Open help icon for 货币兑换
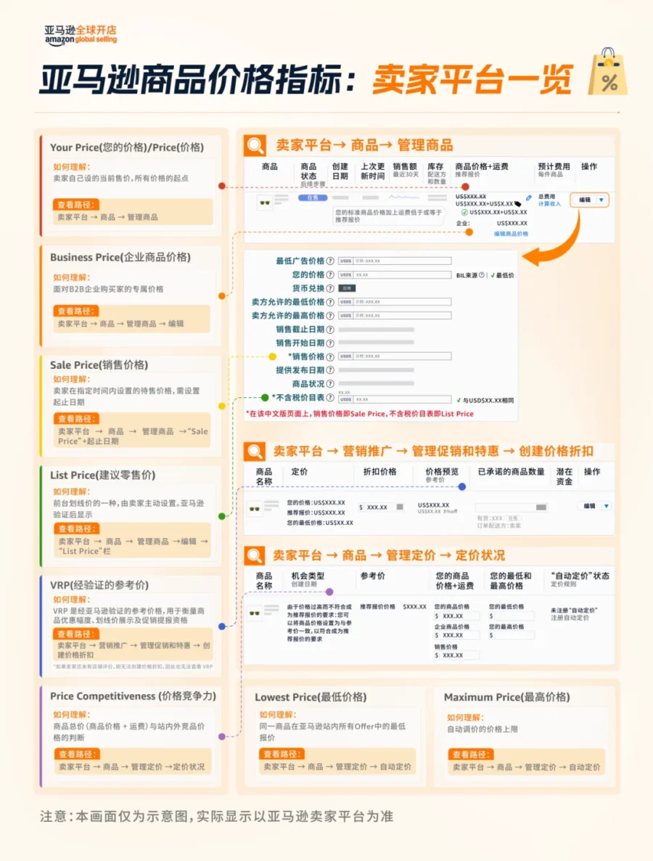 (330, 288)
